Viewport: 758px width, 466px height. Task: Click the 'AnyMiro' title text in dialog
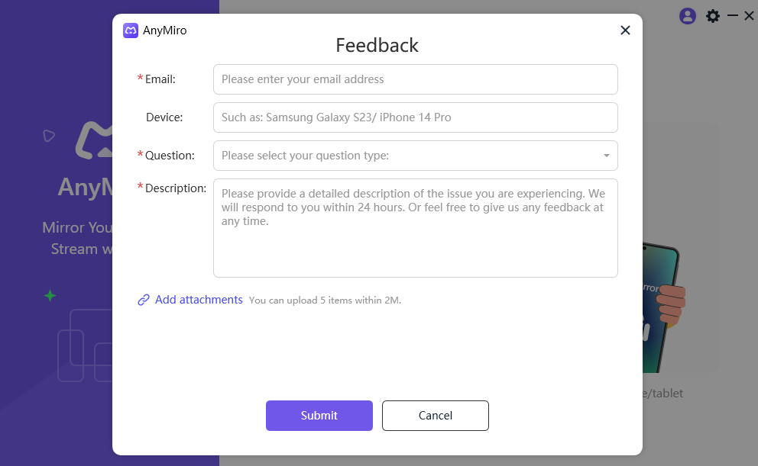[165, 31]
